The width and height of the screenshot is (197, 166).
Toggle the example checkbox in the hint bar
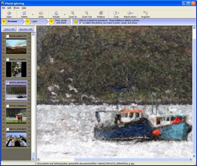(81, 23)
